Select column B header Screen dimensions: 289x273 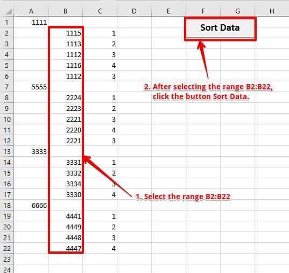(x=66, y=11)
